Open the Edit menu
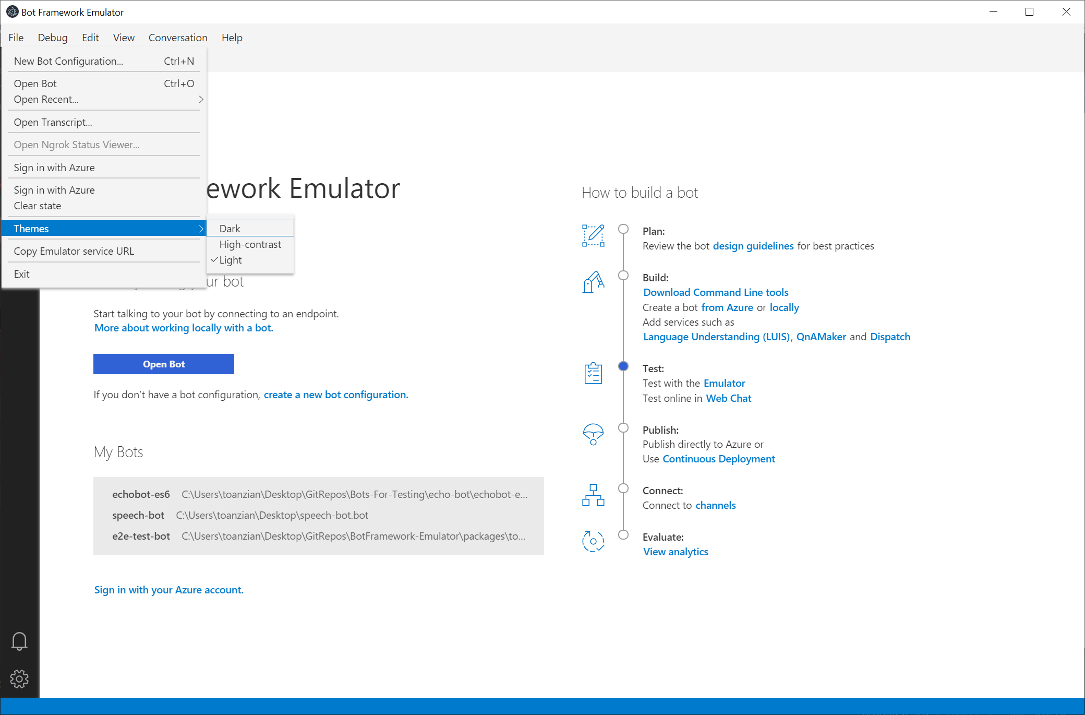 pyautogui.click(x=90, y=38)
